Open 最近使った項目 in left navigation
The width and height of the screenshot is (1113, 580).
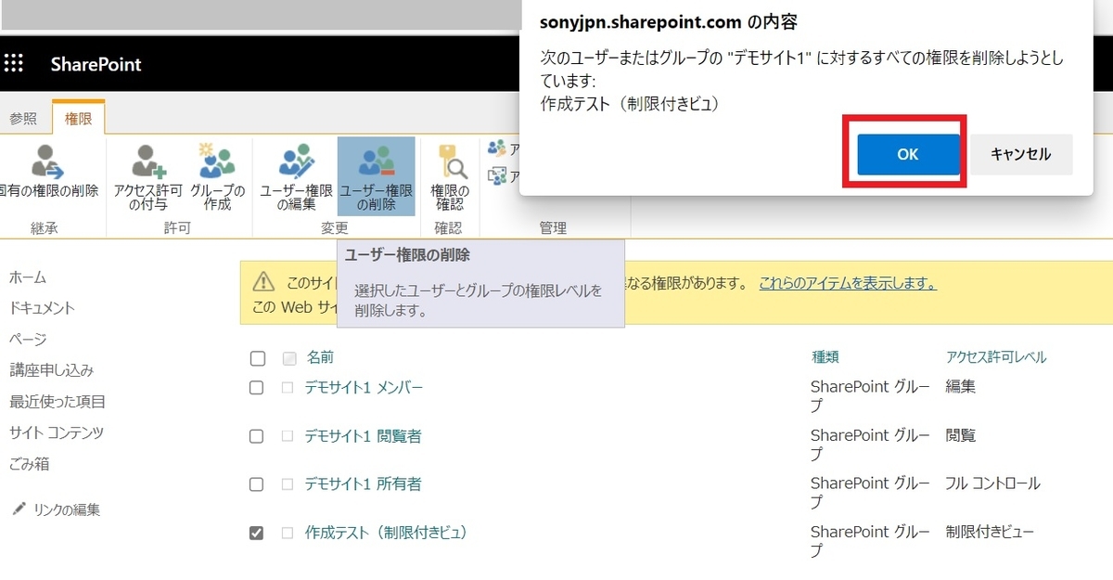[x=57, y=402]
